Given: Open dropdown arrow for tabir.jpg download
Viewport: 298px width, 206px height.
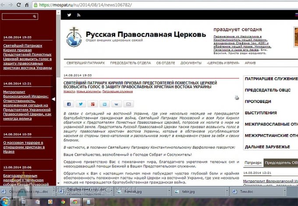Looking at the screenshot, I should (x=227, y=190).
